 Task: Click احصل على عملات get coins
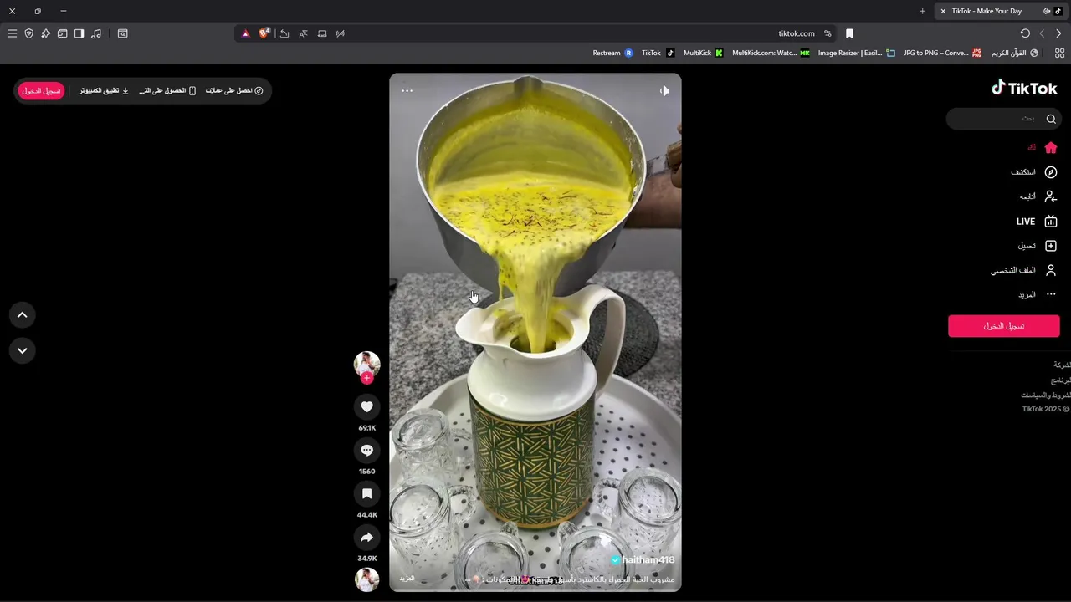[234, 90]
